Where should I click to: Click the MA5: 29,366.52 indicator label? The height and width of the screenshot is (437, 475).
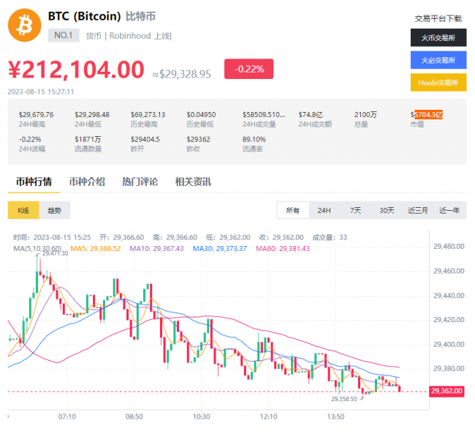point(96,249)
